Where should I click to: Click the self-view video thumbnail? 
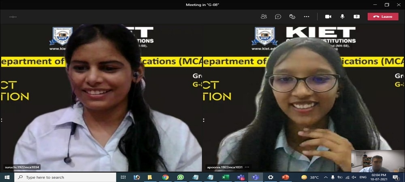pos(377,161)
